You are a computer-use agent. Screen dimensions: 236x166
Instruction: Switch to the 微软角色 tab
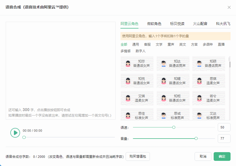pos(154,24)
